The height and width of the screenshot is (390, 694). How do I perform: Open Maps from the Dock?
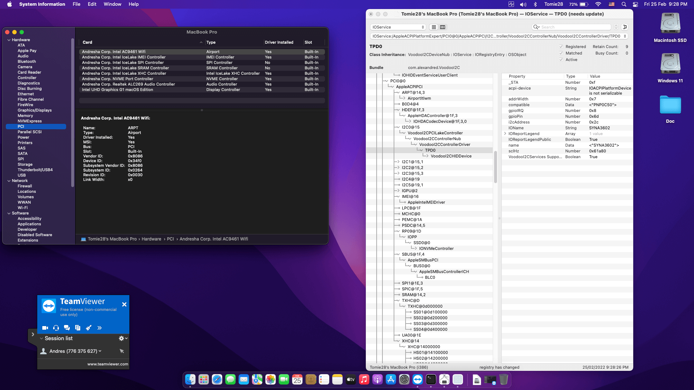257,380
